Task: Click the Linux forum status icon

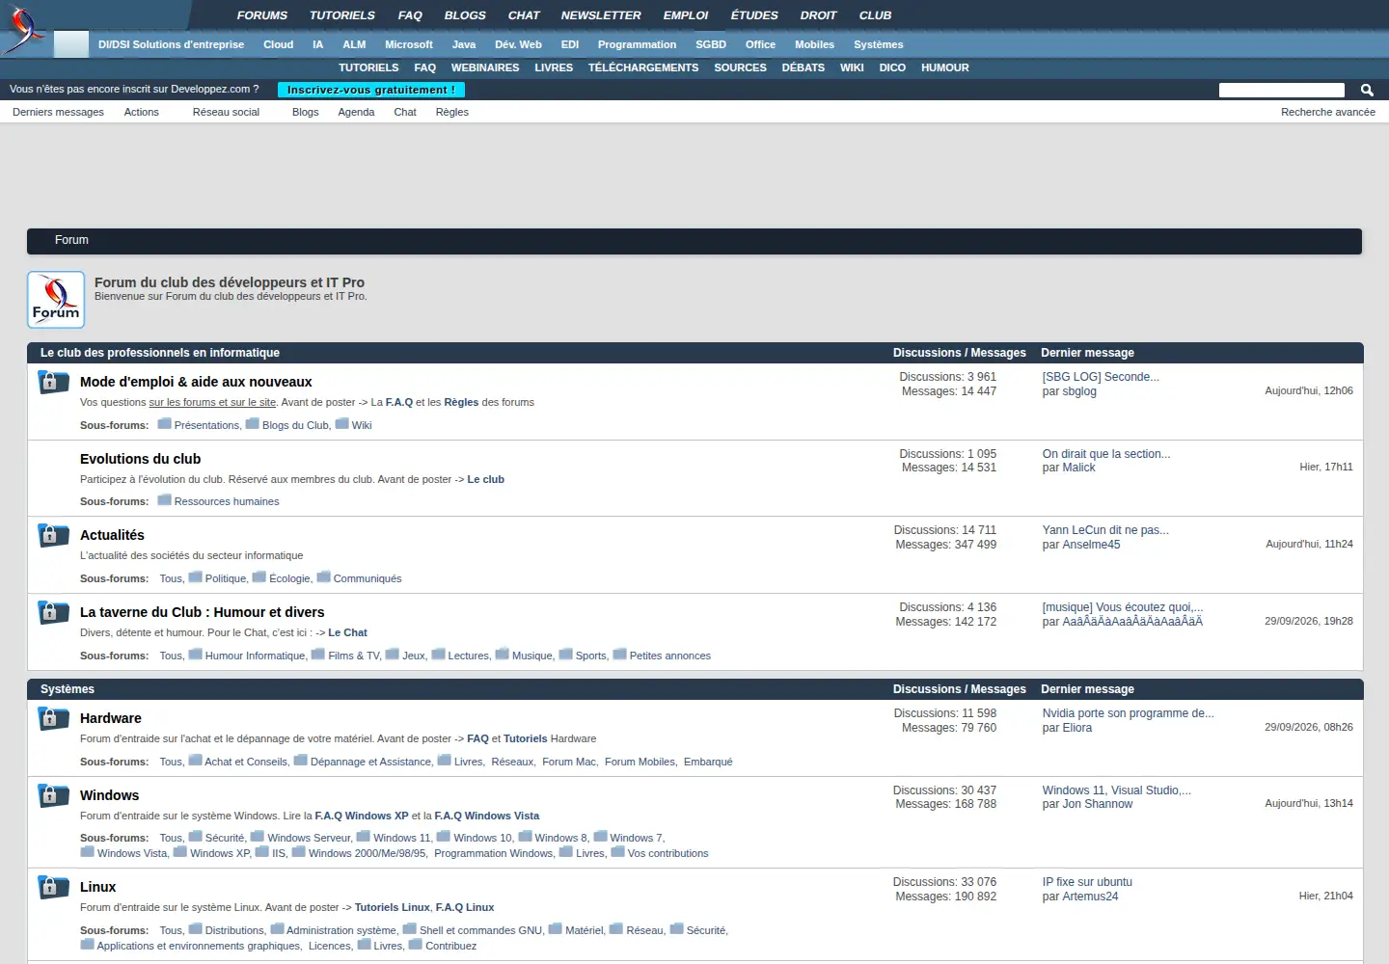Action: [53, 887]
